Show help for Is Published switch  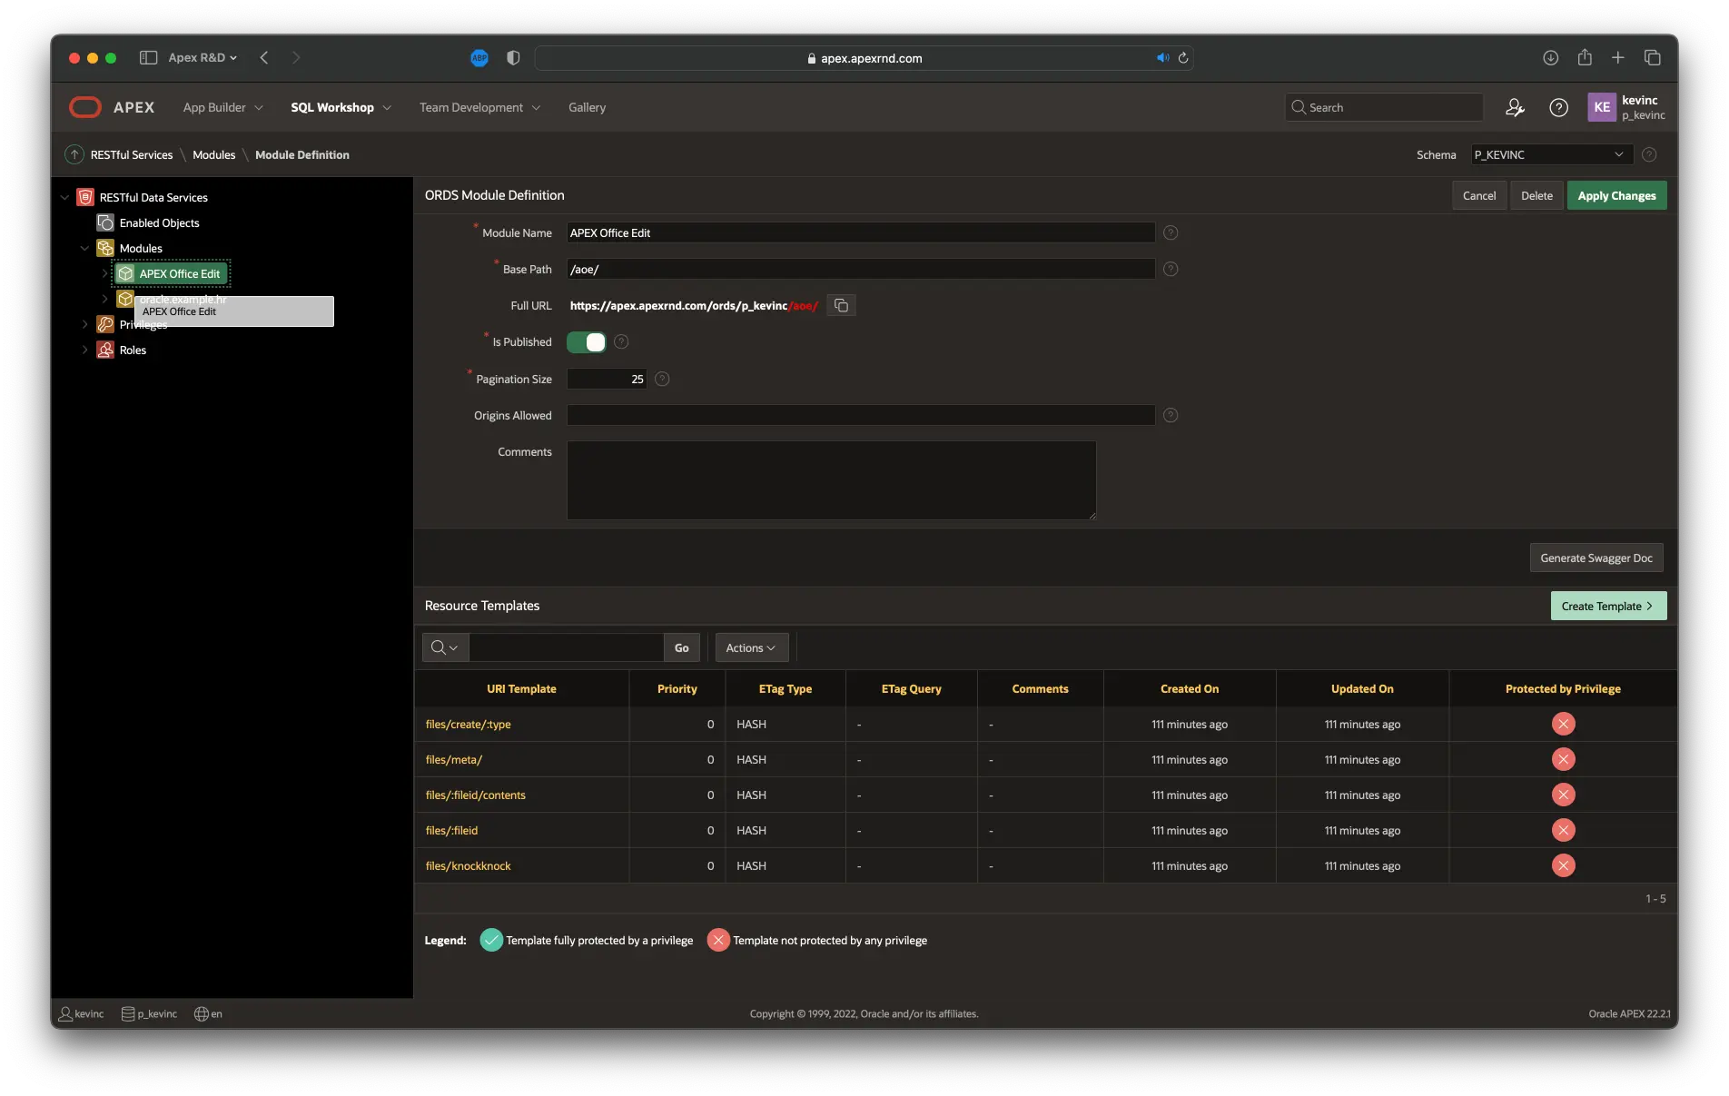click(x=621, y=341)
